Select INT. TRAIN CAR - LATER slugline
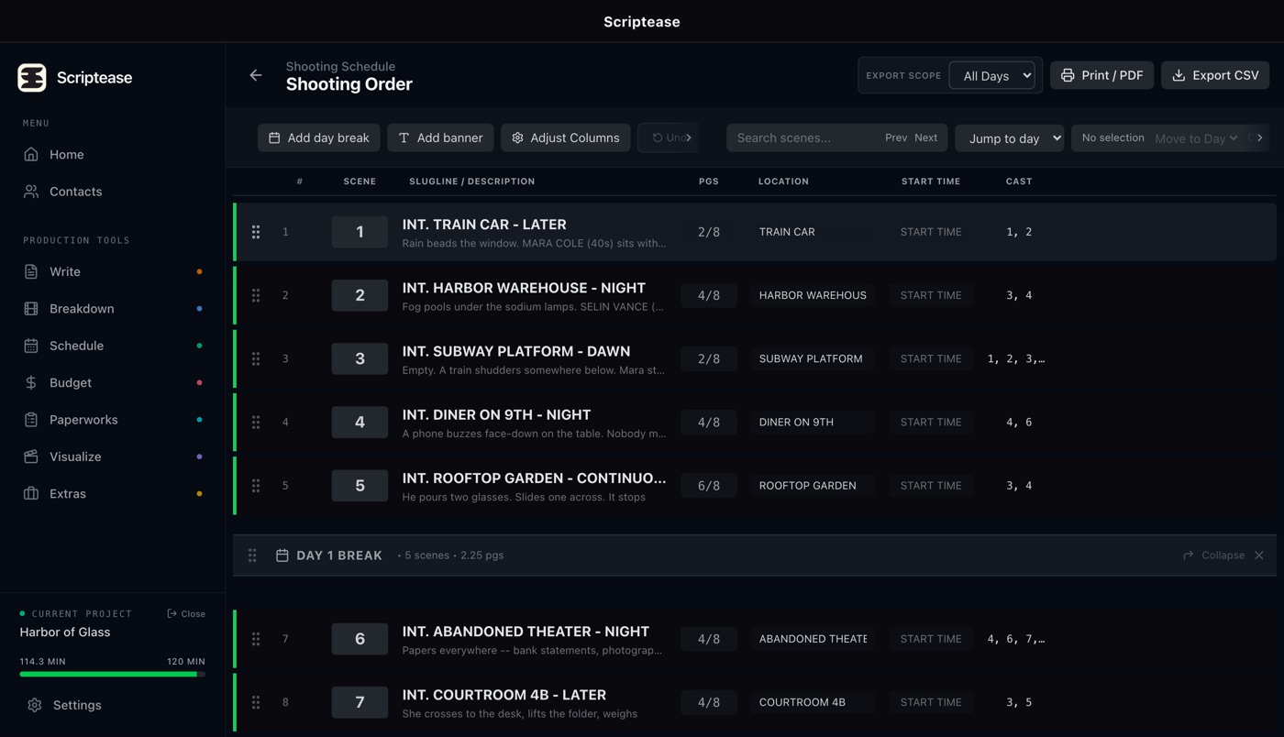The height and width of the screenshot is (737, 1284). pyautogui.click(x=484, y=225)
